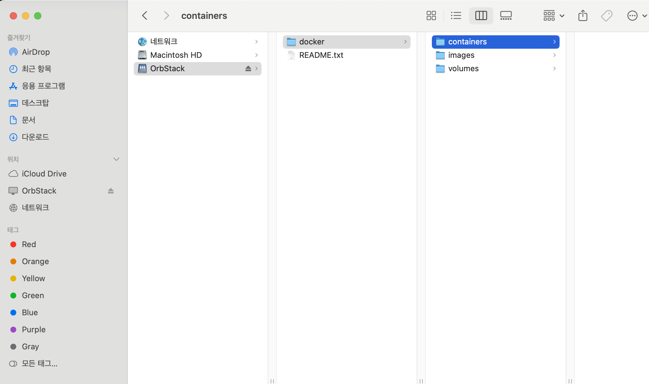Collapse the 위치 sidebar section

[x=116, y=159]
